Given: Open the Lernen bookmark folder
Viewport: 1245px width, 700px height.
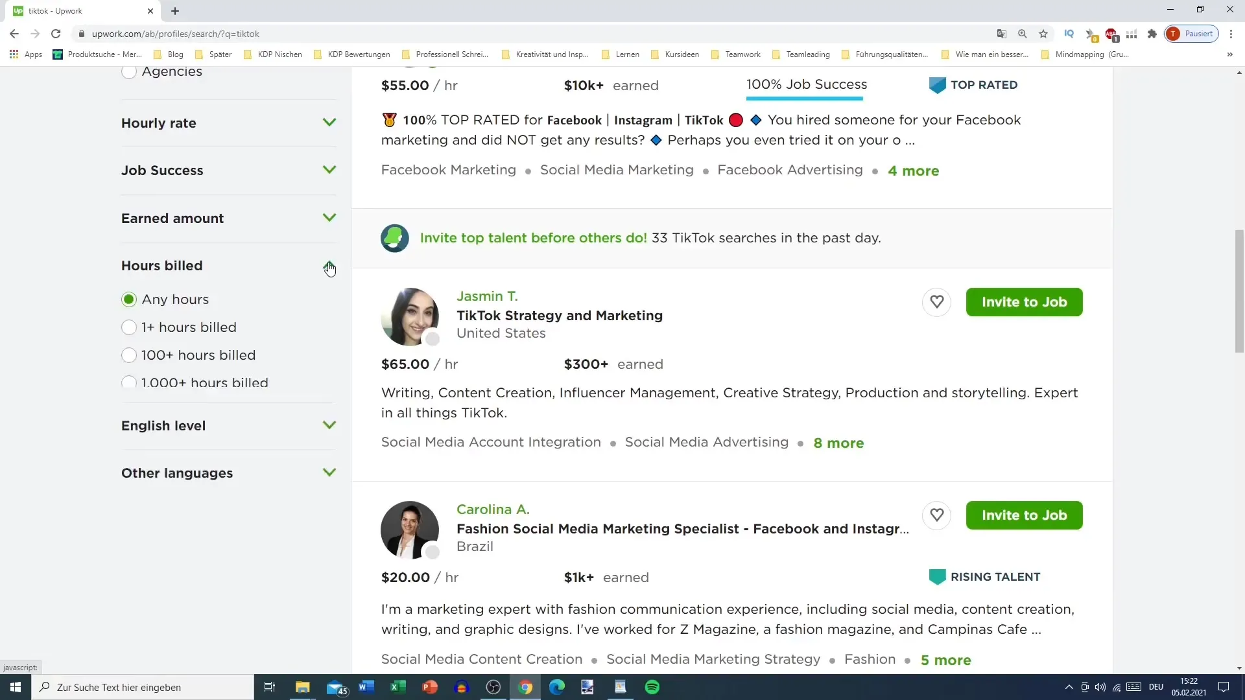Looking at the screenshot, I should (620, 54).
